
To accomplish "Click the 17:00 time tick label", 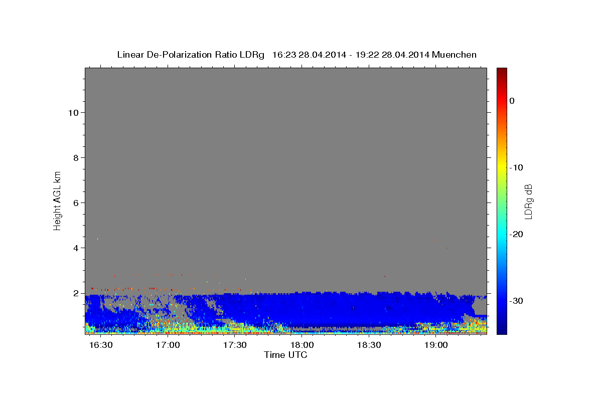I will [x=168, y=345].
